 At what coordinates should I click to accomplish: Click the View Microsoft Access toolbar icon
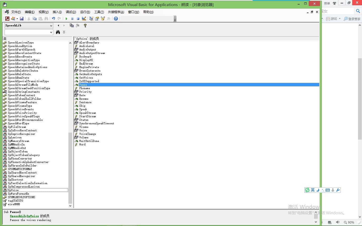[7, 19]
